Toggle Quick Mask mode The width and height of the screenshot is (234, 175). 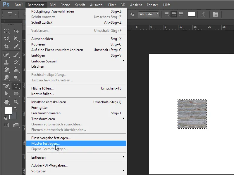6,125
